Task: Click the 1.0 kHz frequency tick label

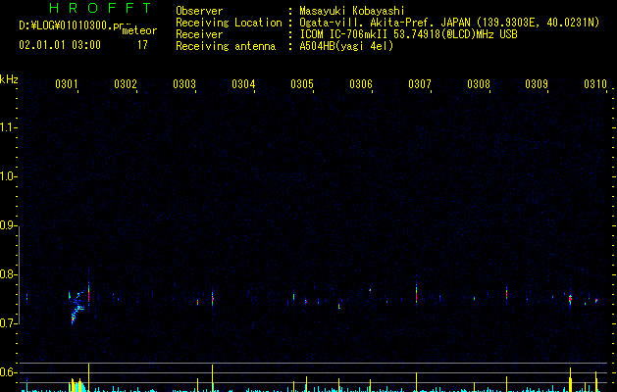Action: 7,176
